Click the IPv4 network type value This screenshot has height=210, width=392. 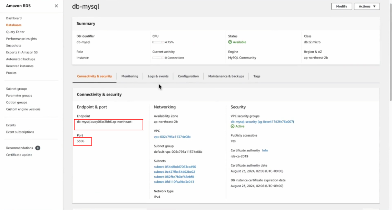coord(157,197)
